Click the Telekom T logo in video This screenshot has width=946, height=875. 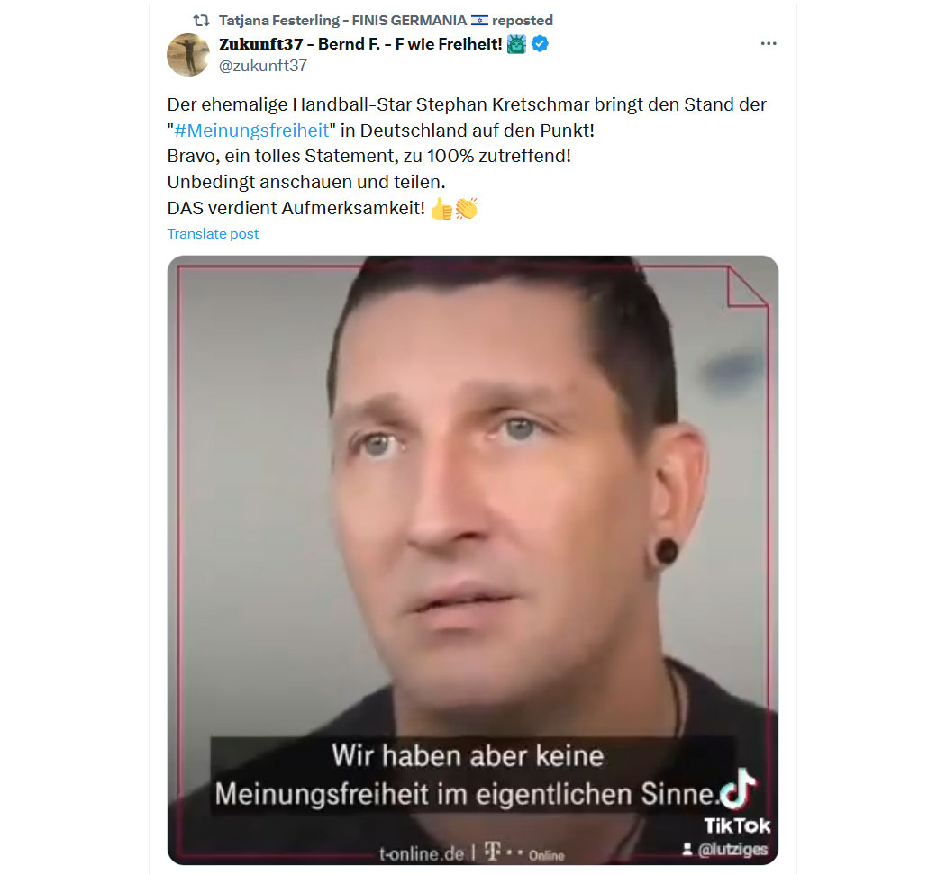point(493,852)
